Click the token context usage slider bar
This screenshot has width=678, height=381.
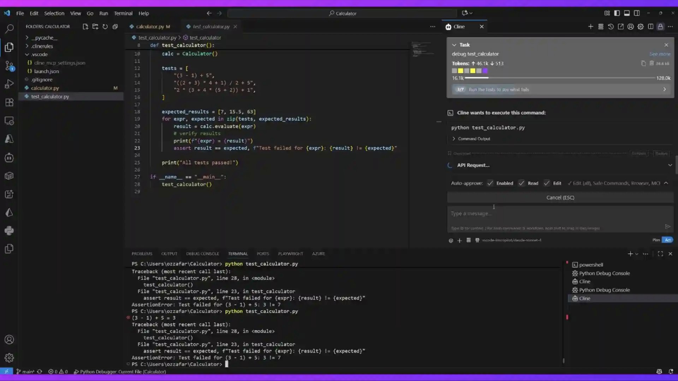[560, 78]
